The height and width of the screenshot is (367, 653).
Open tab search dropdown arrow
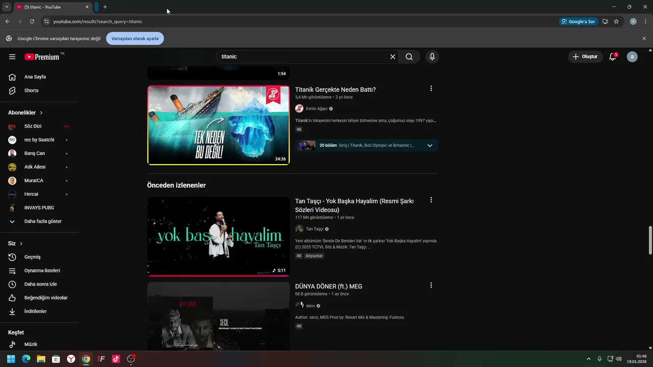(7, 7)
